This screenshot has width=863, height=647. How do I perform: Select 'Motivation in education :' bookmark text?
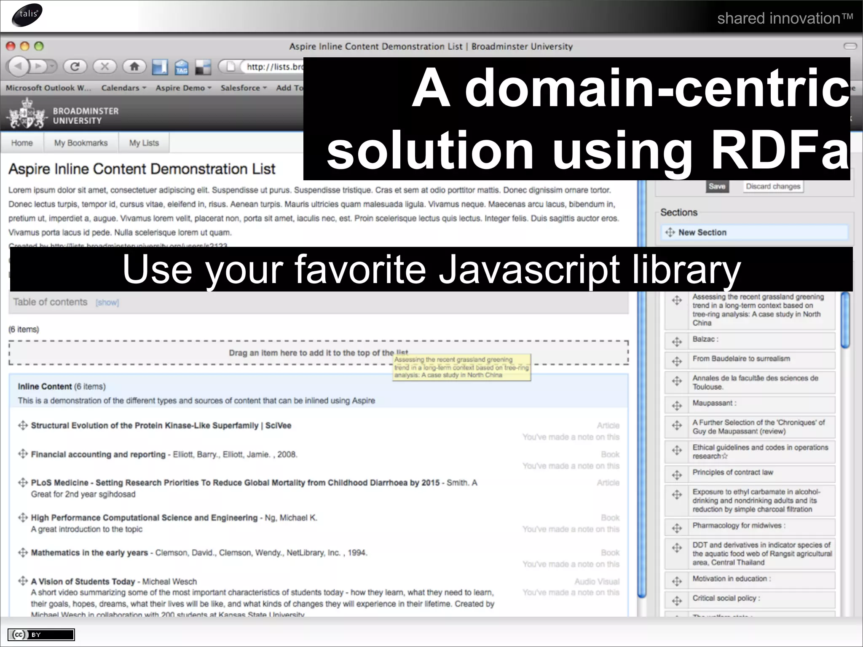[x=732, y=578]
